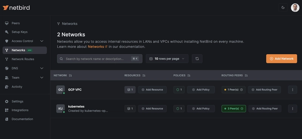This screenshot has height=139, width=302.
Task: Click the GC network avatar
Action: pos(60,90)
